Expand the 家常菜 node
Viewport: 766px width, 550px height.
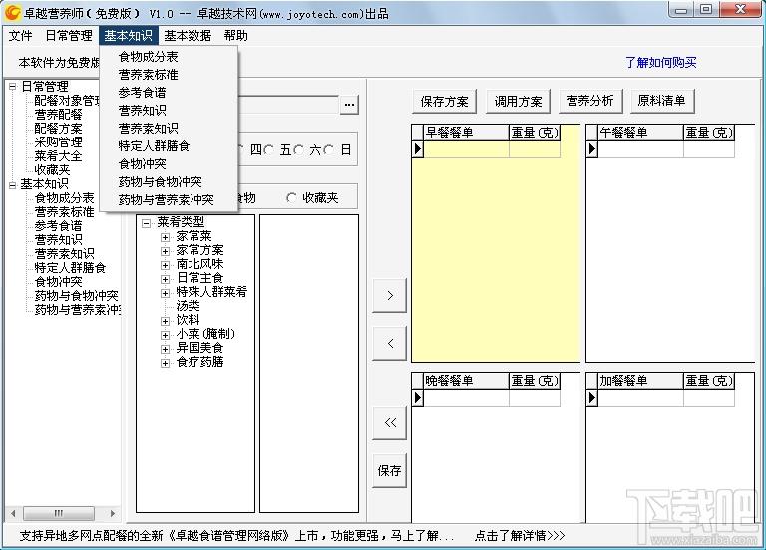point(166,238)
